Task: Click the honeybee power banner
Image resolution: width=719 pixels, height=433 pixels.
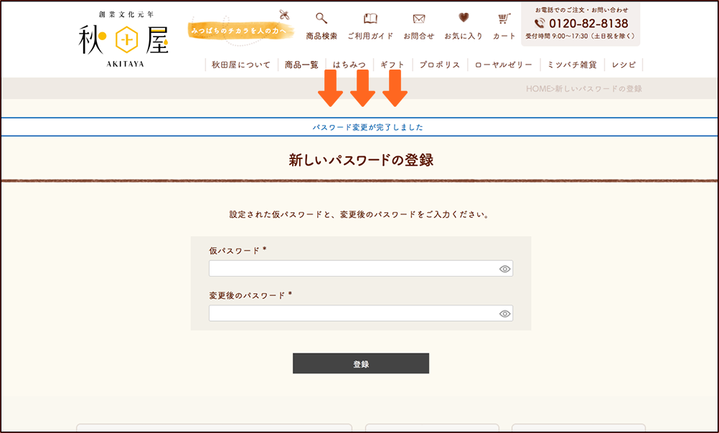Action: click(240, 31)
